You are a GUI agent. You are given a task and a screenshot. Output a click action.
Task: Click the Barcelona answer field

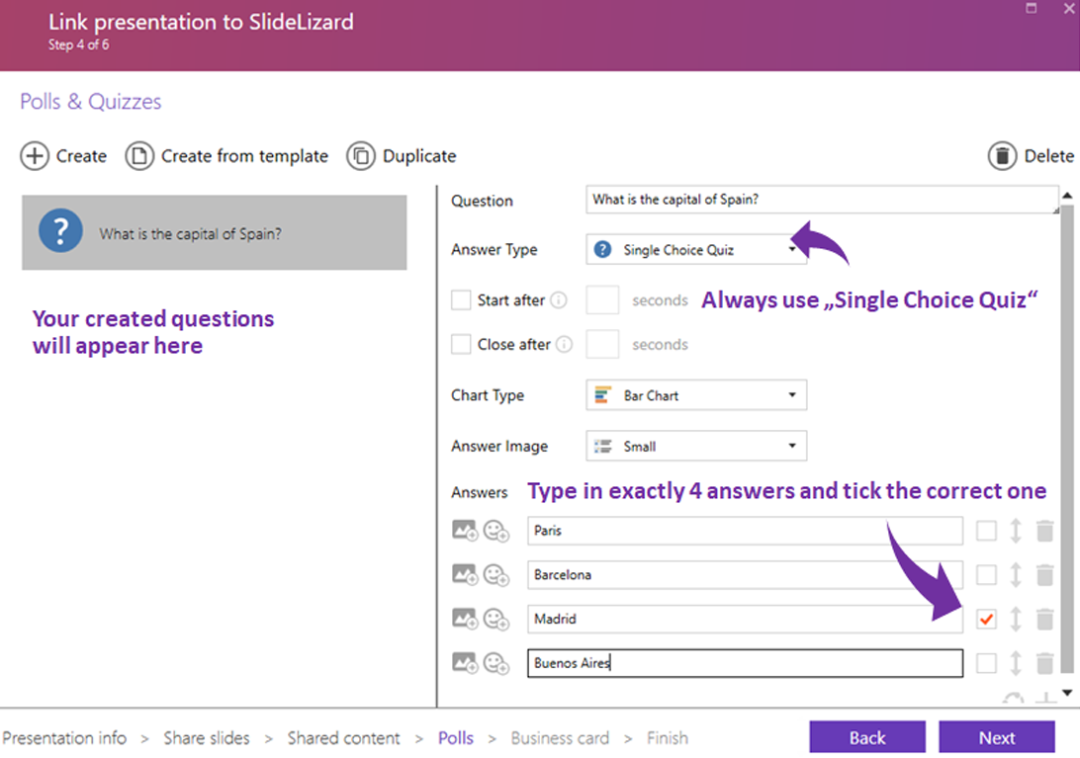(746, 575)
